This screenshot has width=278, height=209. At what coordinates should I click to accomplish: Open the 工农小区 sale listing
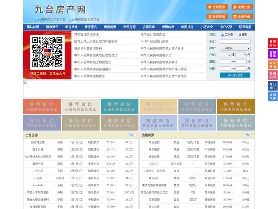coord(38,171)
